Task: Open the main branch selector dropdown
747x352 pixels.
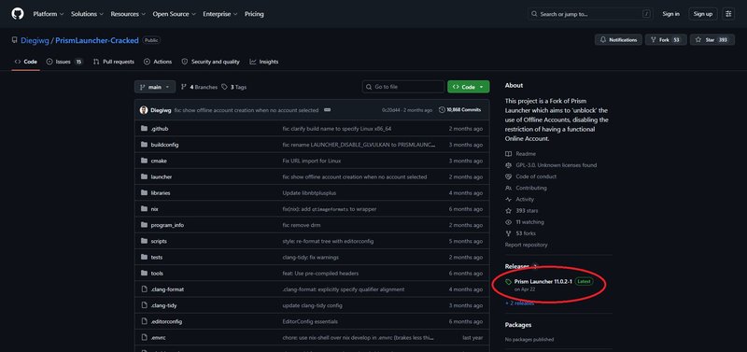Action: click(155, 87)
